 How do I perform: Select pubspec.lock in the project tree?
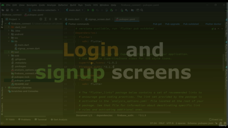(x=22, y=77)
